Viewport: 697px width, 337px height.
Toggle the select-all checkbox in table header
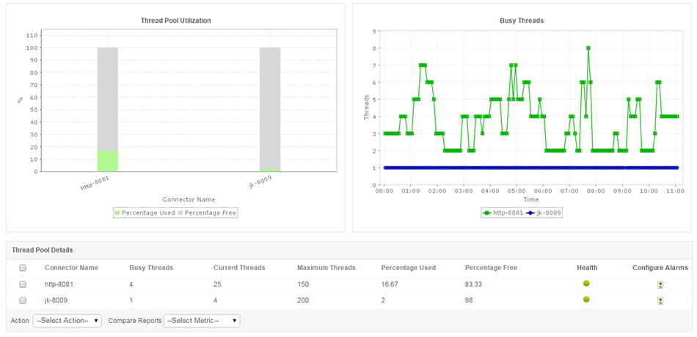click(23, 268)
